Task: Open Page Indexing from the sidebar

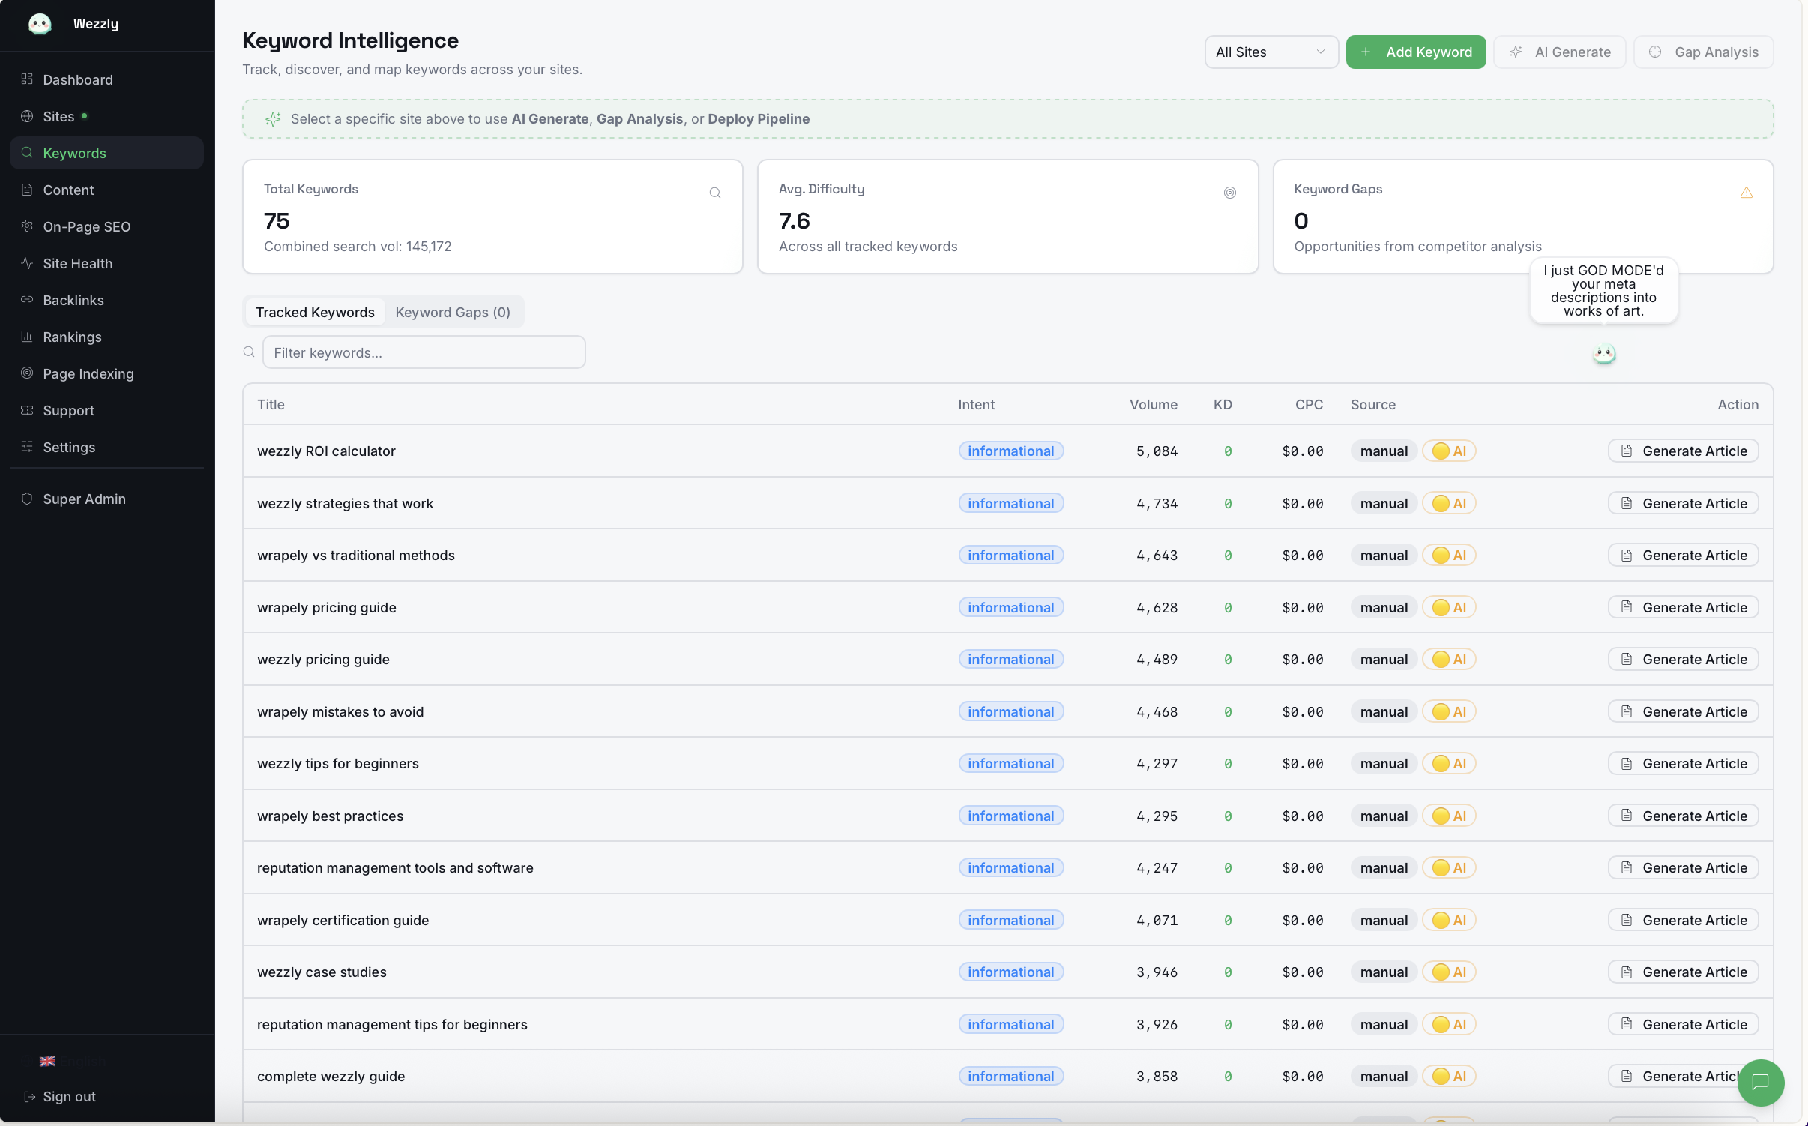Action: [88, 373]
